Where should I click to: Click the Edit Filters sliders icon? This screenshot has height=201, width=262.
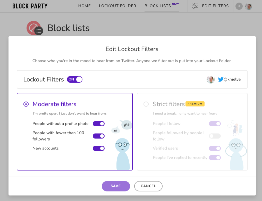(x=195, y=6)
